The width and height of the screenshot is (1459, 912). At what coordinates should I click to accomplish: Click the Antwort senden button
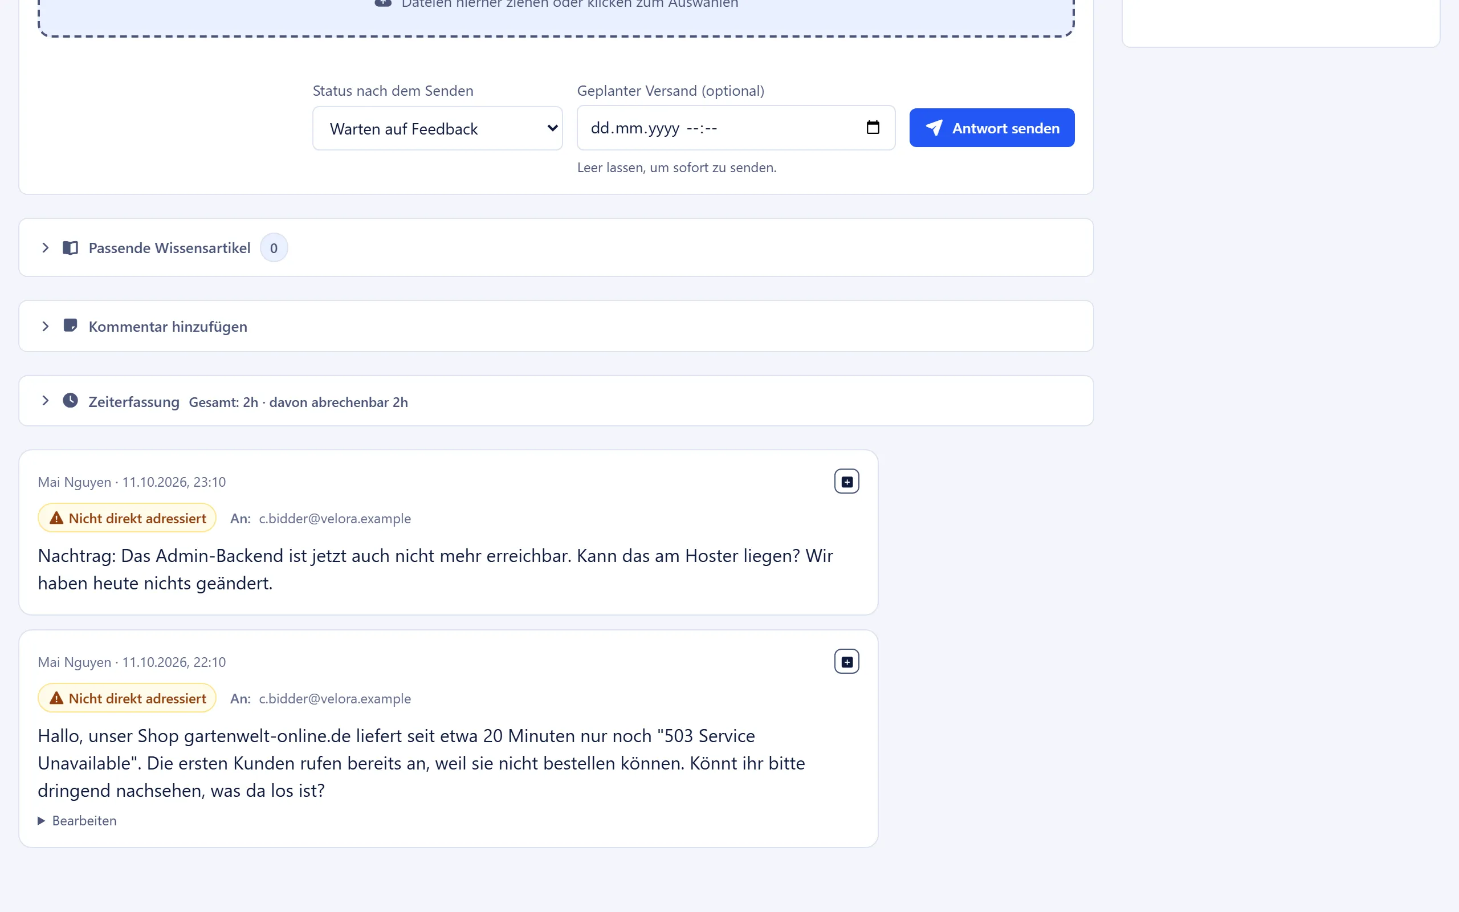[x=992, y=128]
